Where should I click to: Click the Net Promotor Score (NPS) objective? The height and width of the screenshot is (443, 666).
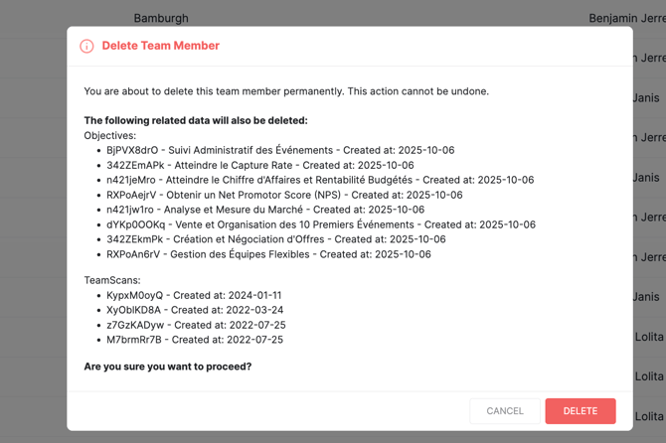click(x=284, y=196)
